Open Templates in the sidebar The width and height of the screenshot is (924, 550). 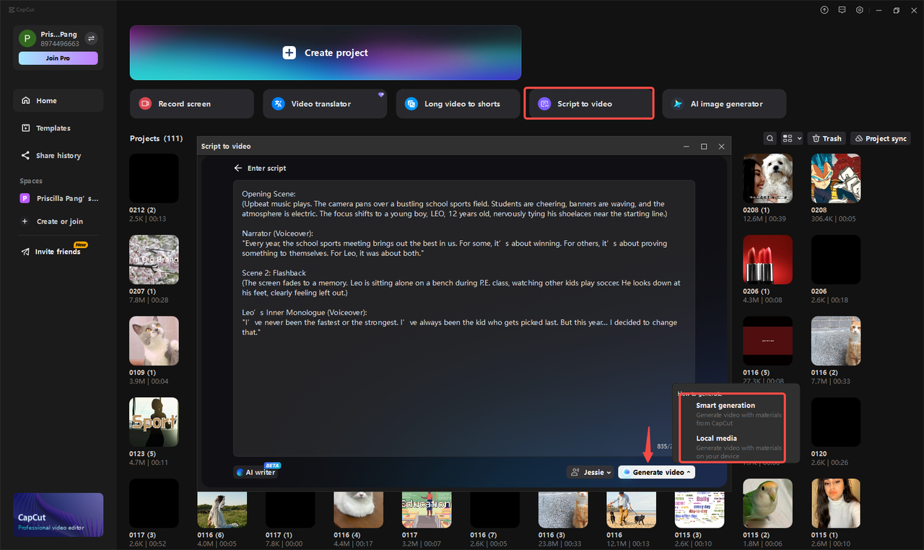click(x=58, y=128)
